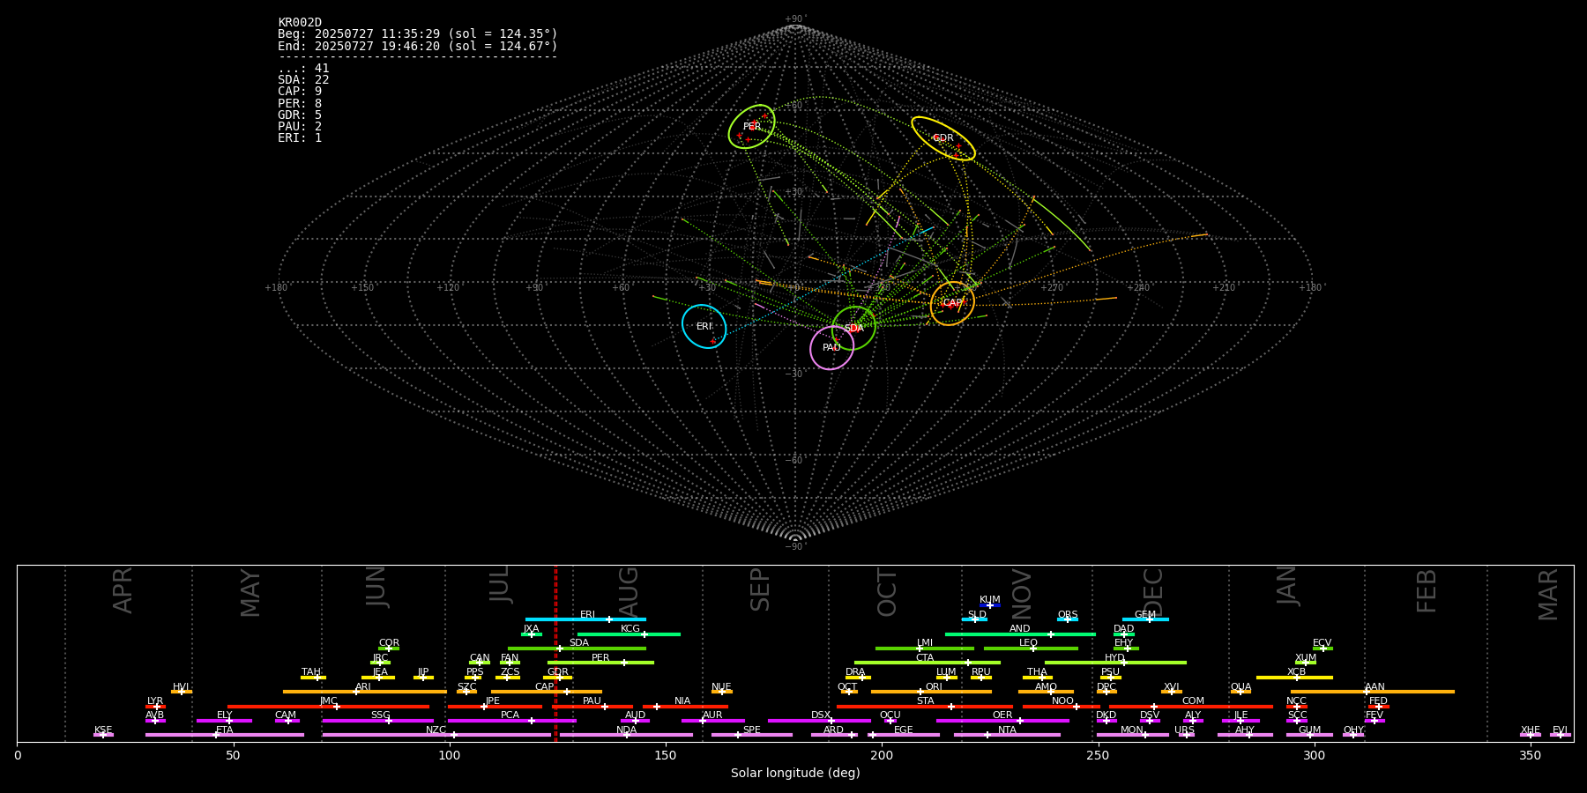Click the KUM shower bar in timeline
The width and height of the screenshot is (1587, 793).
click(x=990, y=605)
